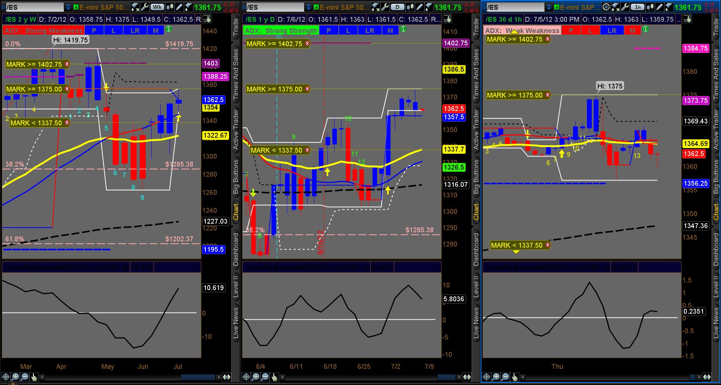The width and height of the screenshot is (721, 385).
Task: Click the weekly chart horizontal scrollbar thumb
Action: 198,377
